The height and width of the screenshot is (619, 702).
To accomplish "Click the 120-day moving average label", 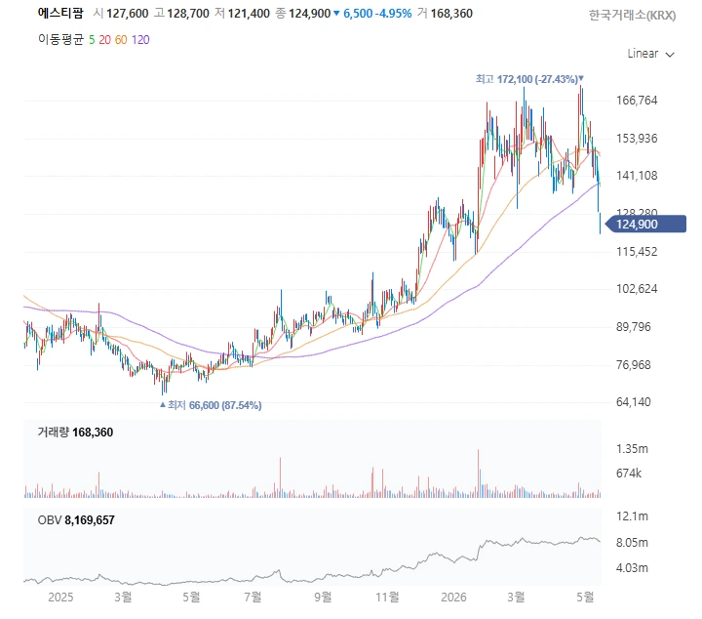I will 140,40.
